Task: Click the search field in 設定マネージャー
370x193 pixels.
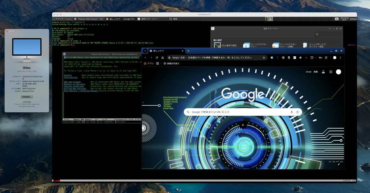Action: (327, 34)
